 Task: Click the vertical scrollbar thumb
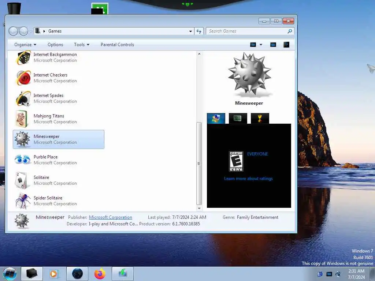tap(199, 164)
